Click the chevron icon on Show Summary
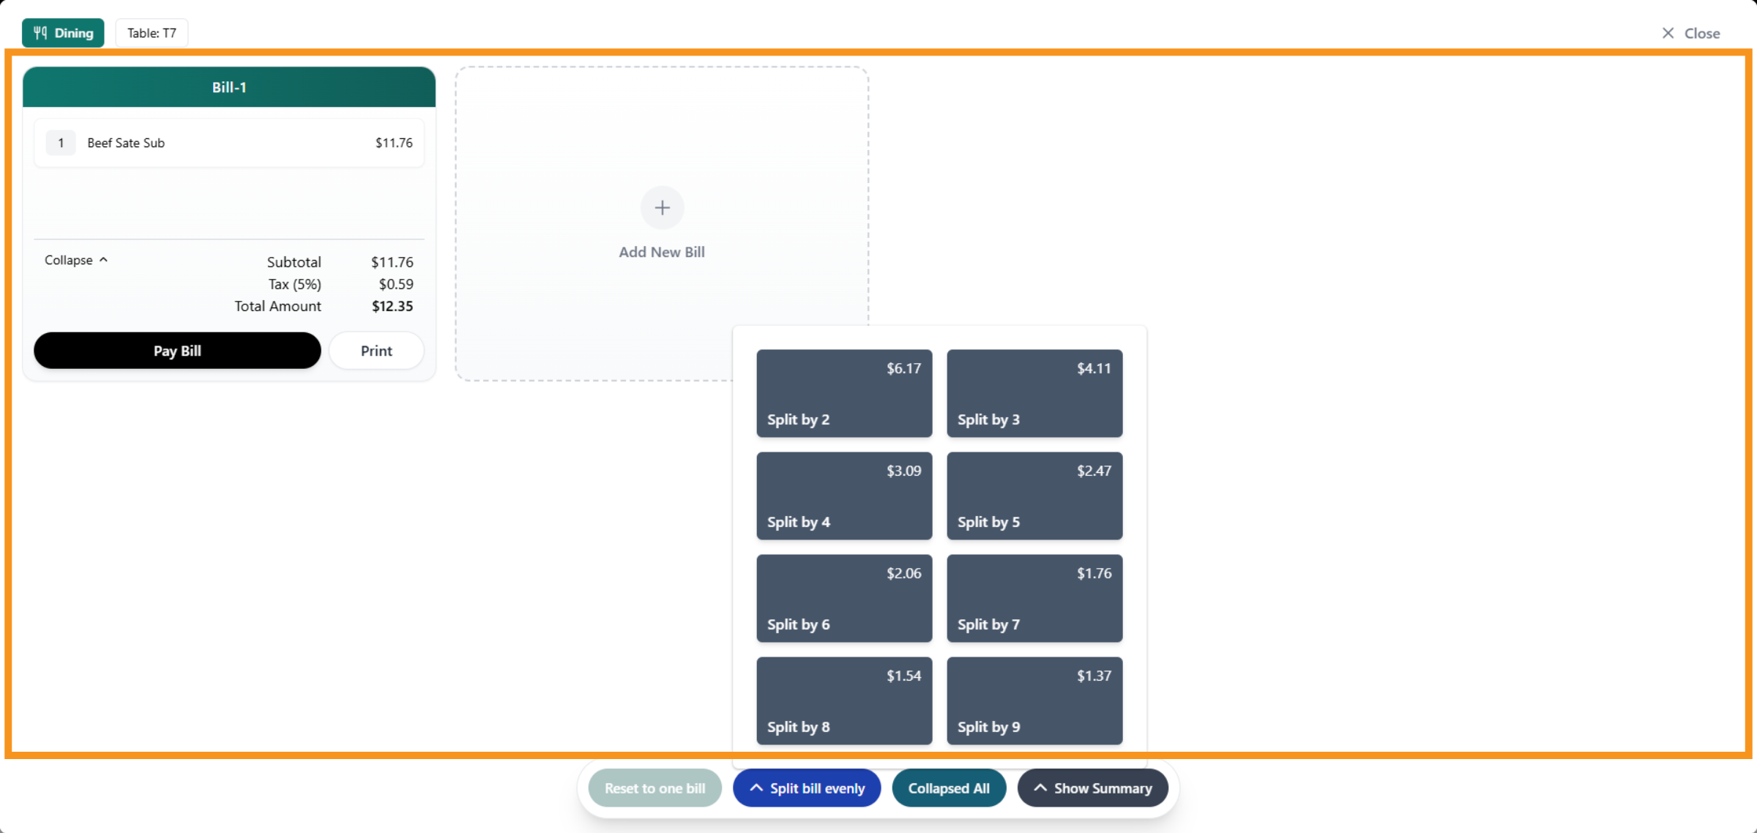 [x=1040, y=788]
